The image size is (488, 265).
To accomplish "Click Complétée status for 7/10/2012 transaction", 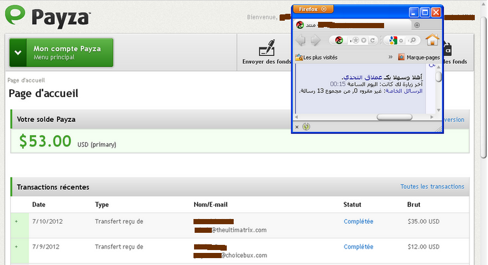I will pyautogui.click(x=358, y=221).
